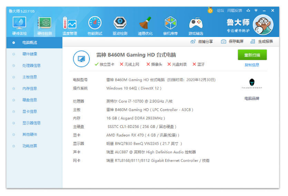Click the RTL8168 Gigabit Ethernet Controller text
Viewport: 288px width, 196px height.
click(158, 161)
